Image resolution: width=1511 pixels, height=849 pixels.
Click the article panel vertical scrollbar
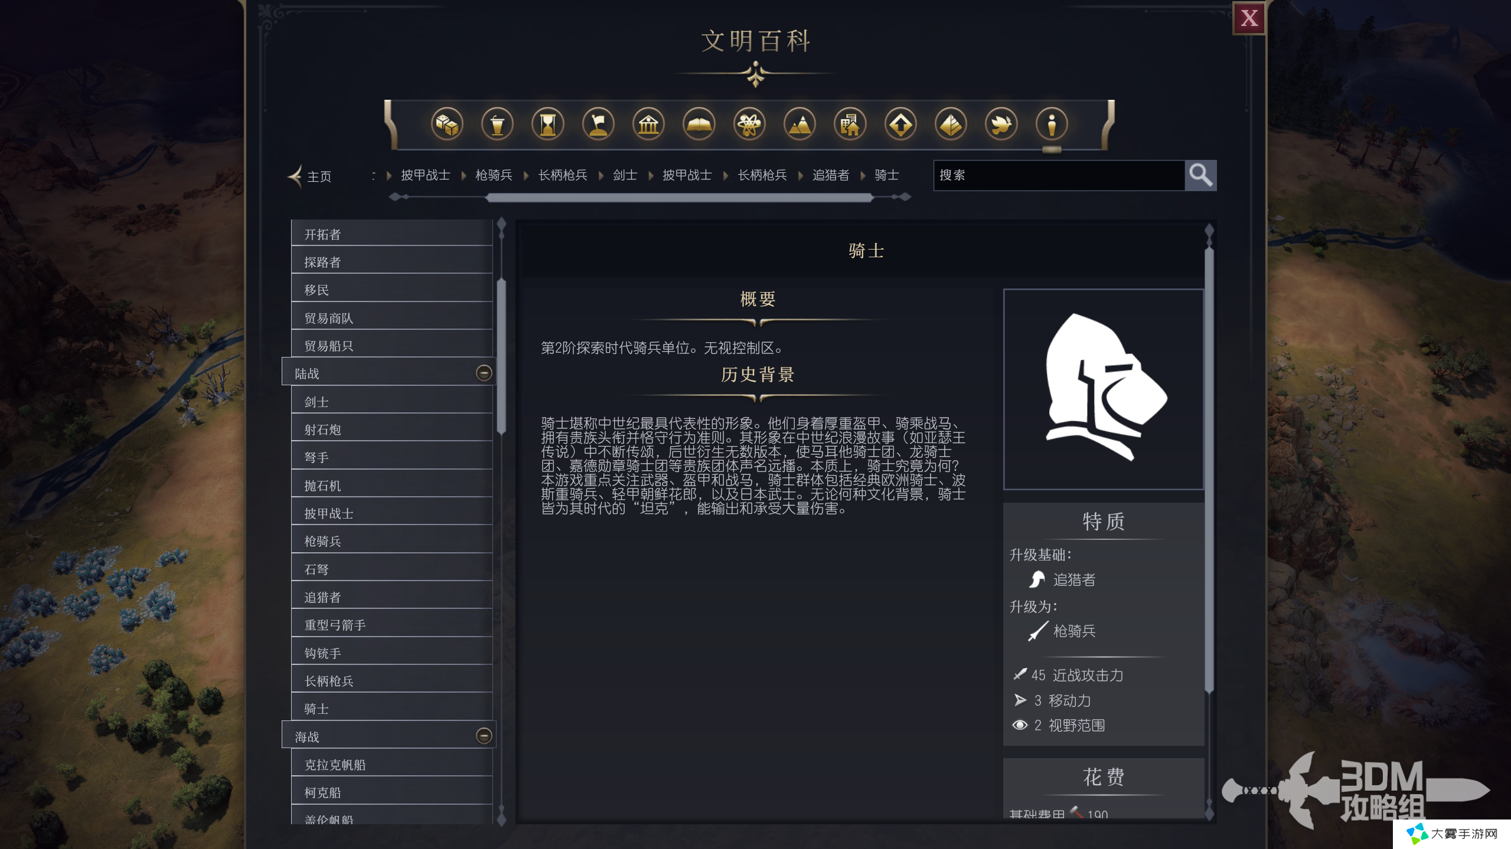click(x=1209, y=469)
